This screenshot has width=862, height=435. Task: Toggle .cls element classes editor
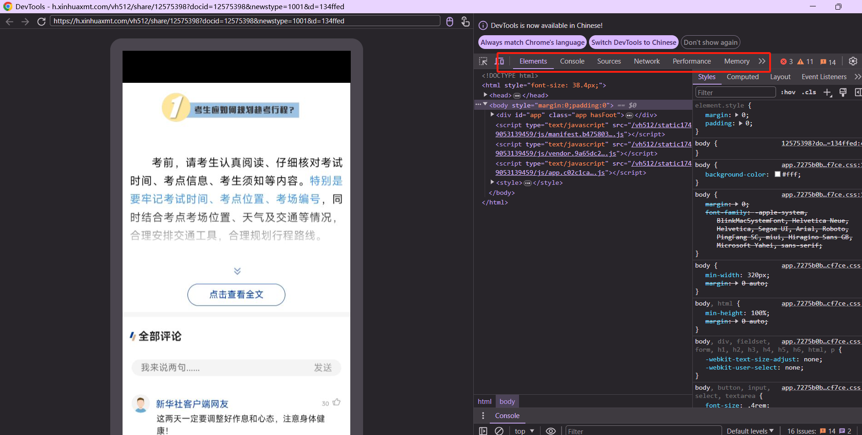tap(809, 92)
